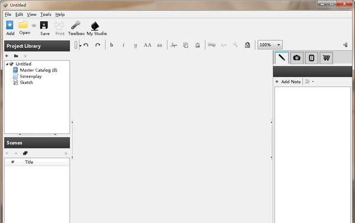Click the Find binoculars icon
Image resolution: width=355 pixels, height=223 pixels.
point(212,45)
